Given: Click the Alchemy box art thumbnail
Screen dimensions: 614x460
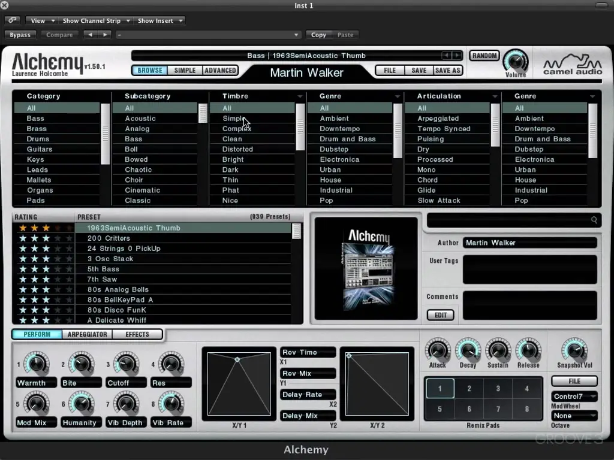Looking at the screenshot, I should [366, 269].
